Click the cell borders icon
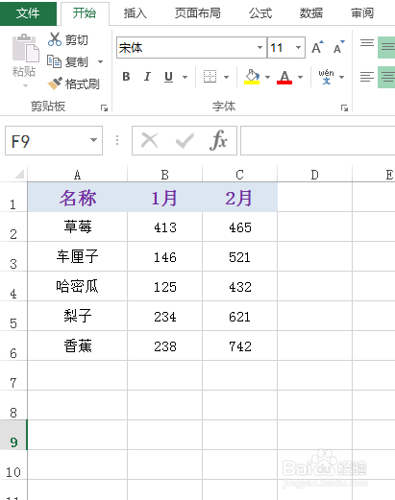The height and width of the screenshot is (500, 395). (x=210, y=77)
